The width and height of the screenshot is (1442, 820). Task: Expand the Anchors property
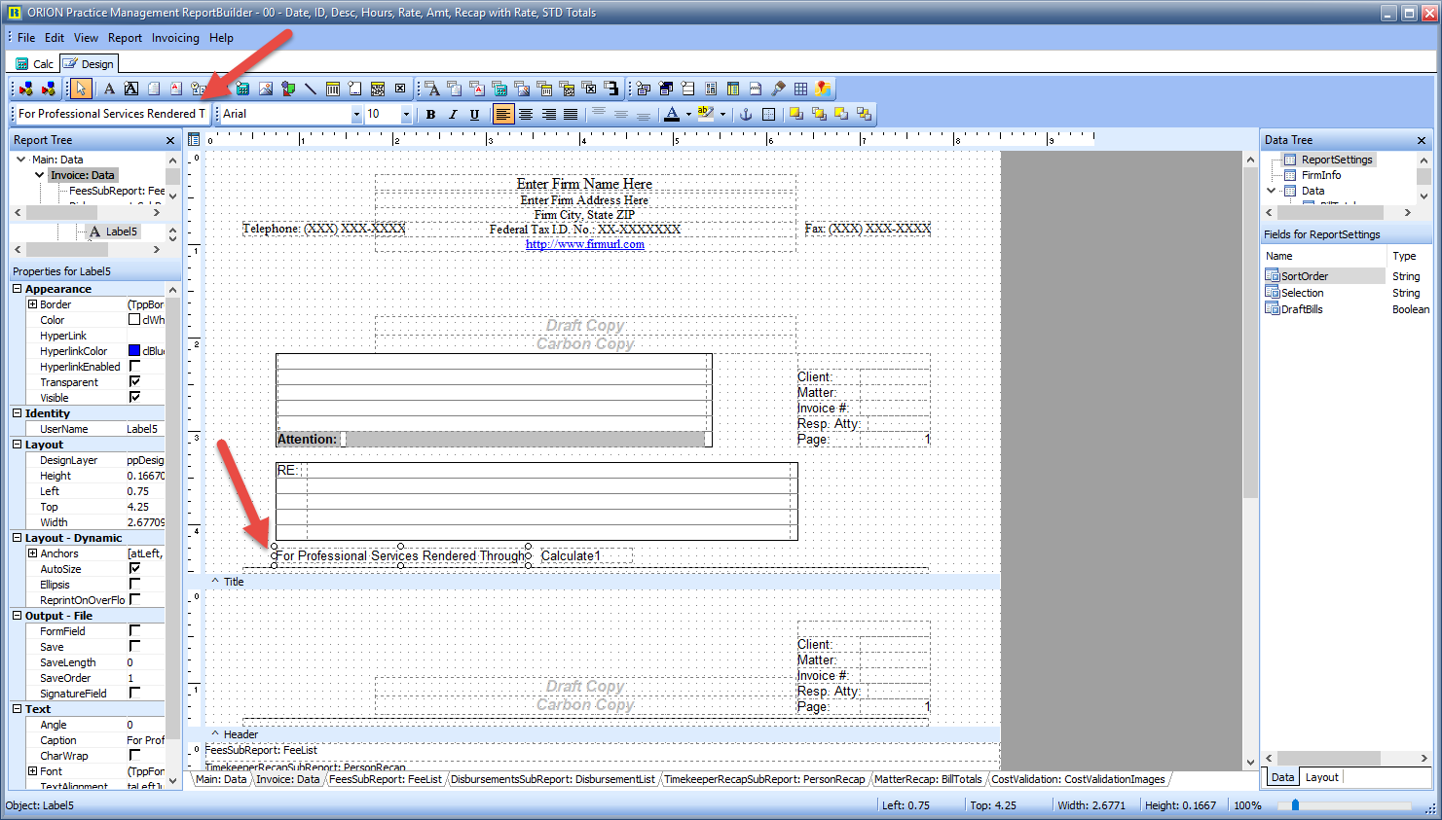pos(32,553)
